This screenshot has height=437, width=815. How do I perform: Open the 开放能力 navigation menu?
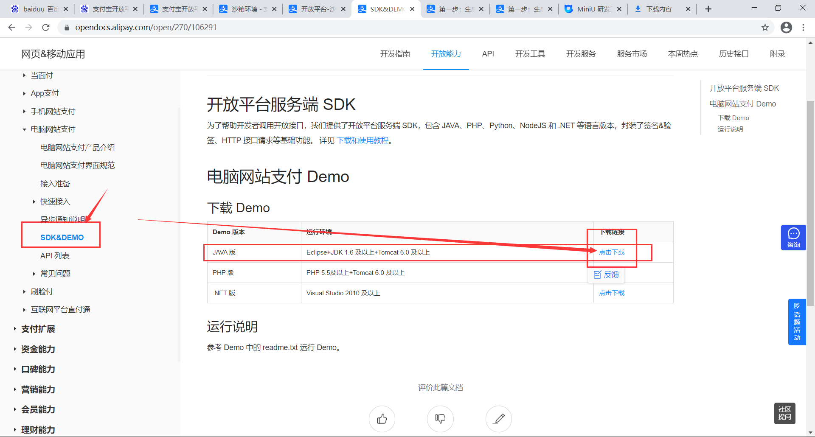[x=446, y=54]
